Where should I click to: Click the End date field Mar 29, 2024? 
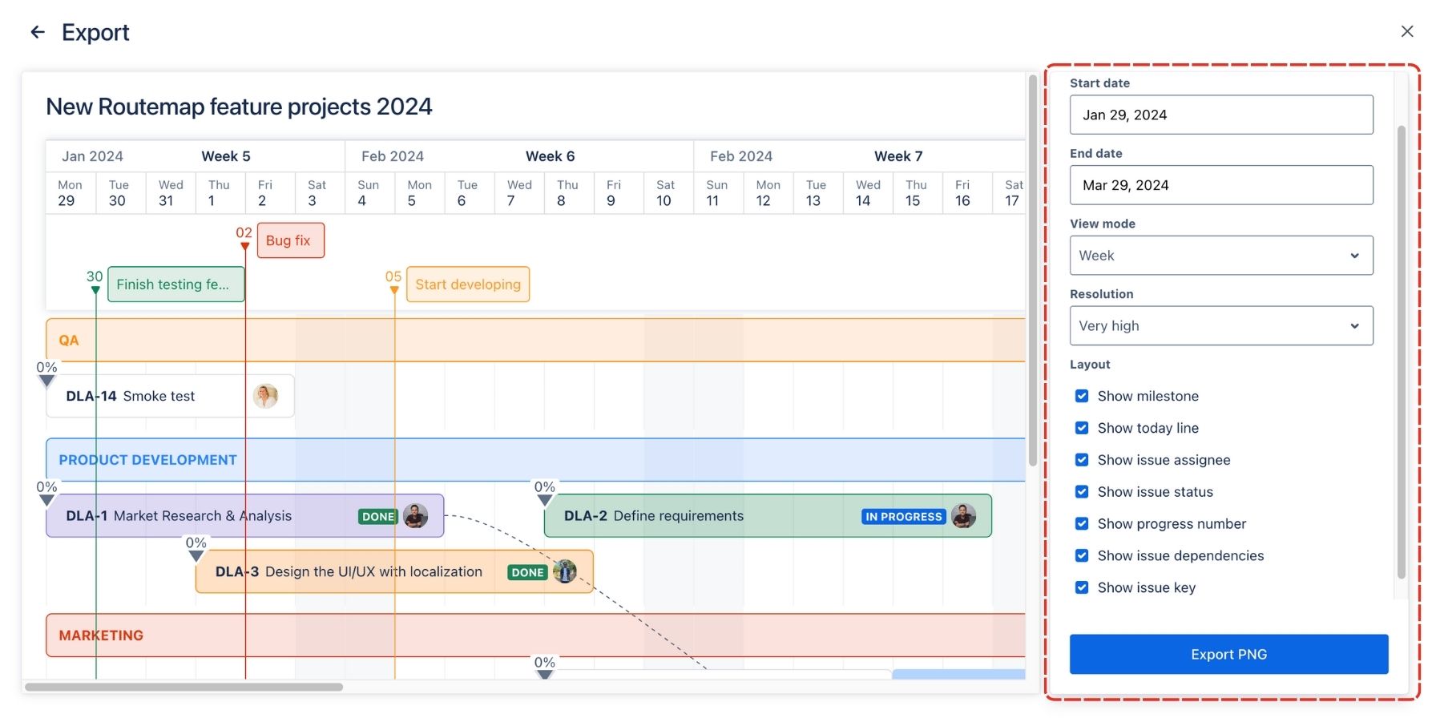[1220, 185]
